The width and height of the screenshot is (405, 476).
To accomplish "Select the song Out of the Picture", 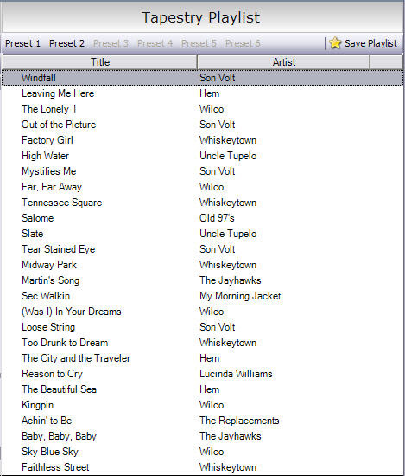I will (x=59, y=125).
